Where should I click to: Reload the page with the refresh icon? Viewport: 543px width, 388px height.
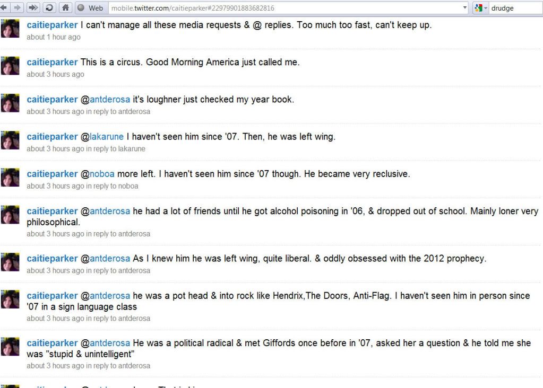tap(49, 7)
